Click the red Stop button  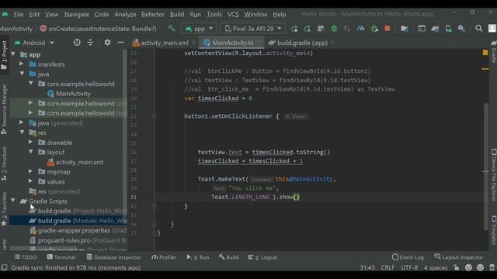(388, 29)
